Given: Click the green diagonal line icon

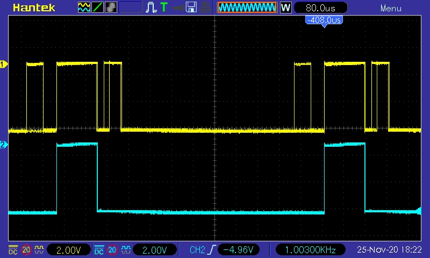Looking at the screenshot, I should 98,8.
